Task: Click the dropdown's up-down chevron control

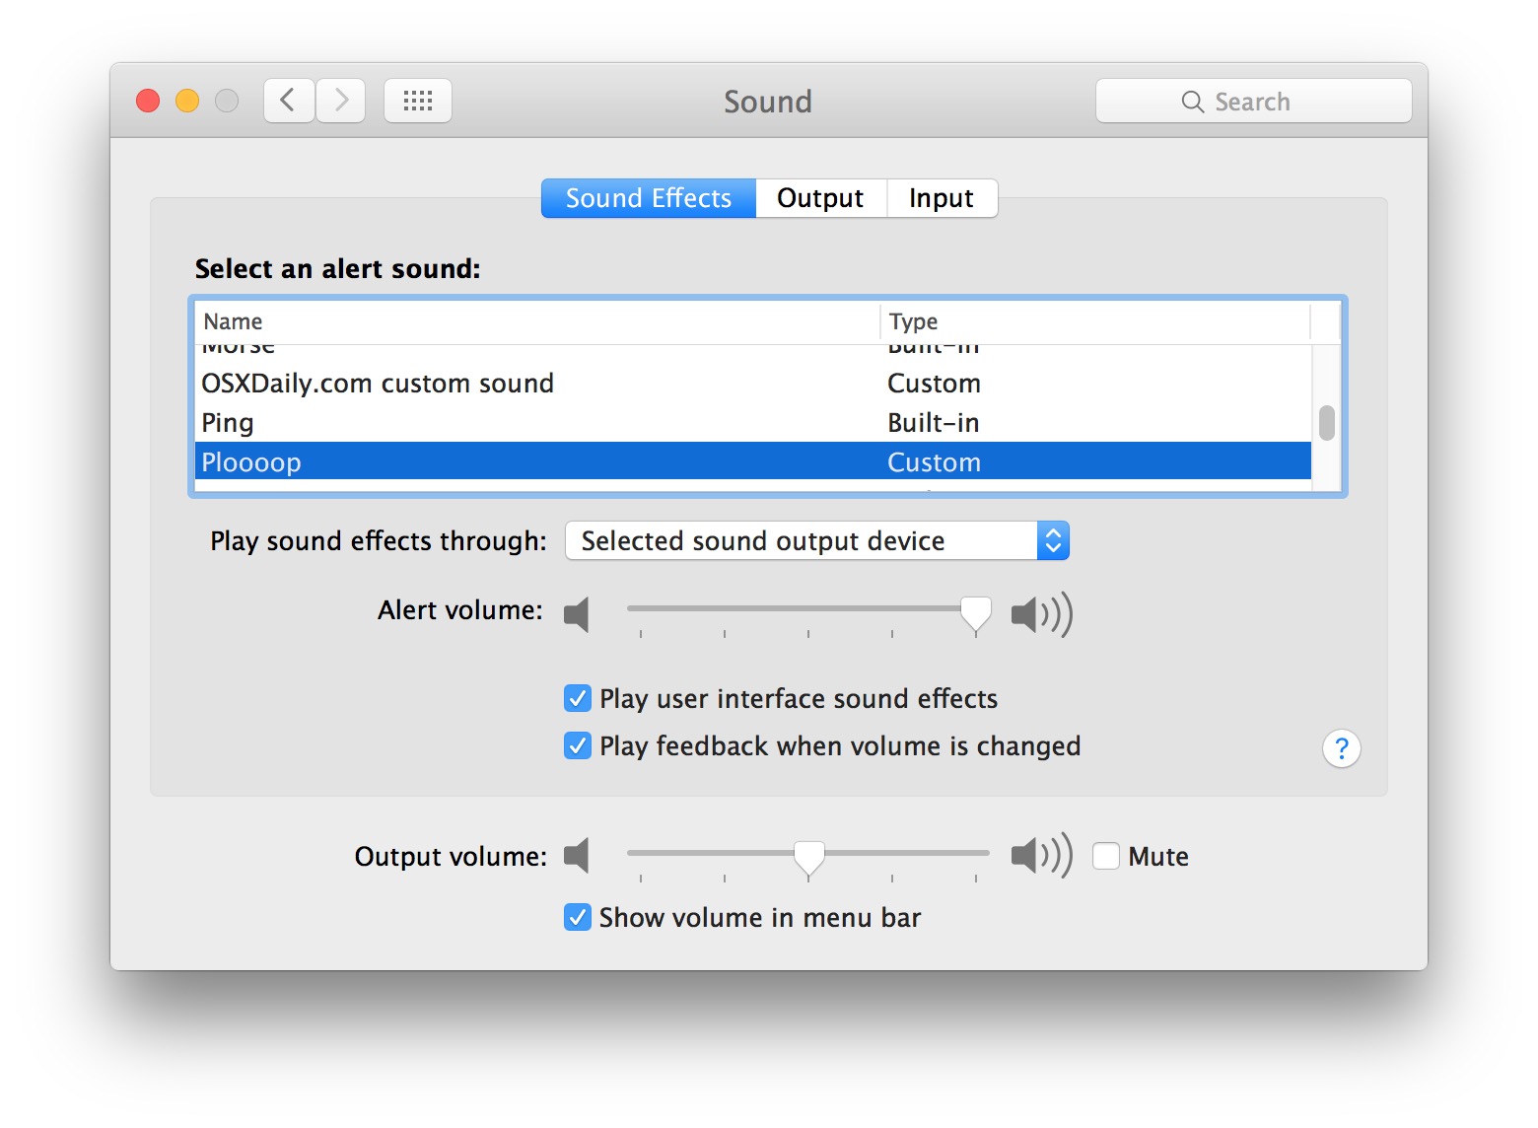Action: click(x=1052, y=540)
